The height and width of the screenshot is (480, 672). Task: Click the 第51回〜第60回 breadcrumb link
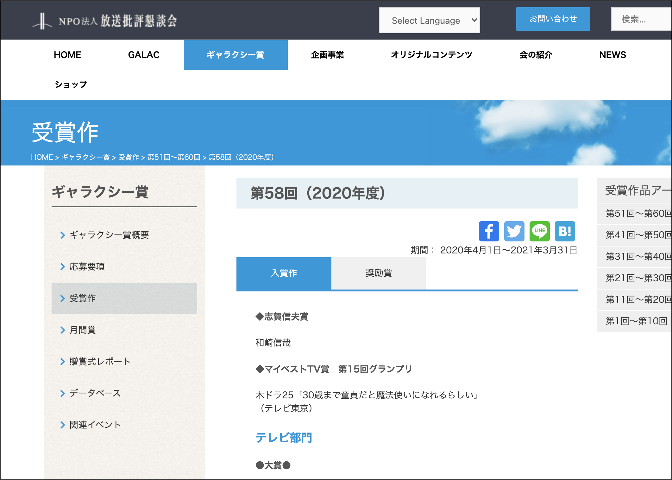click(174, 157)
